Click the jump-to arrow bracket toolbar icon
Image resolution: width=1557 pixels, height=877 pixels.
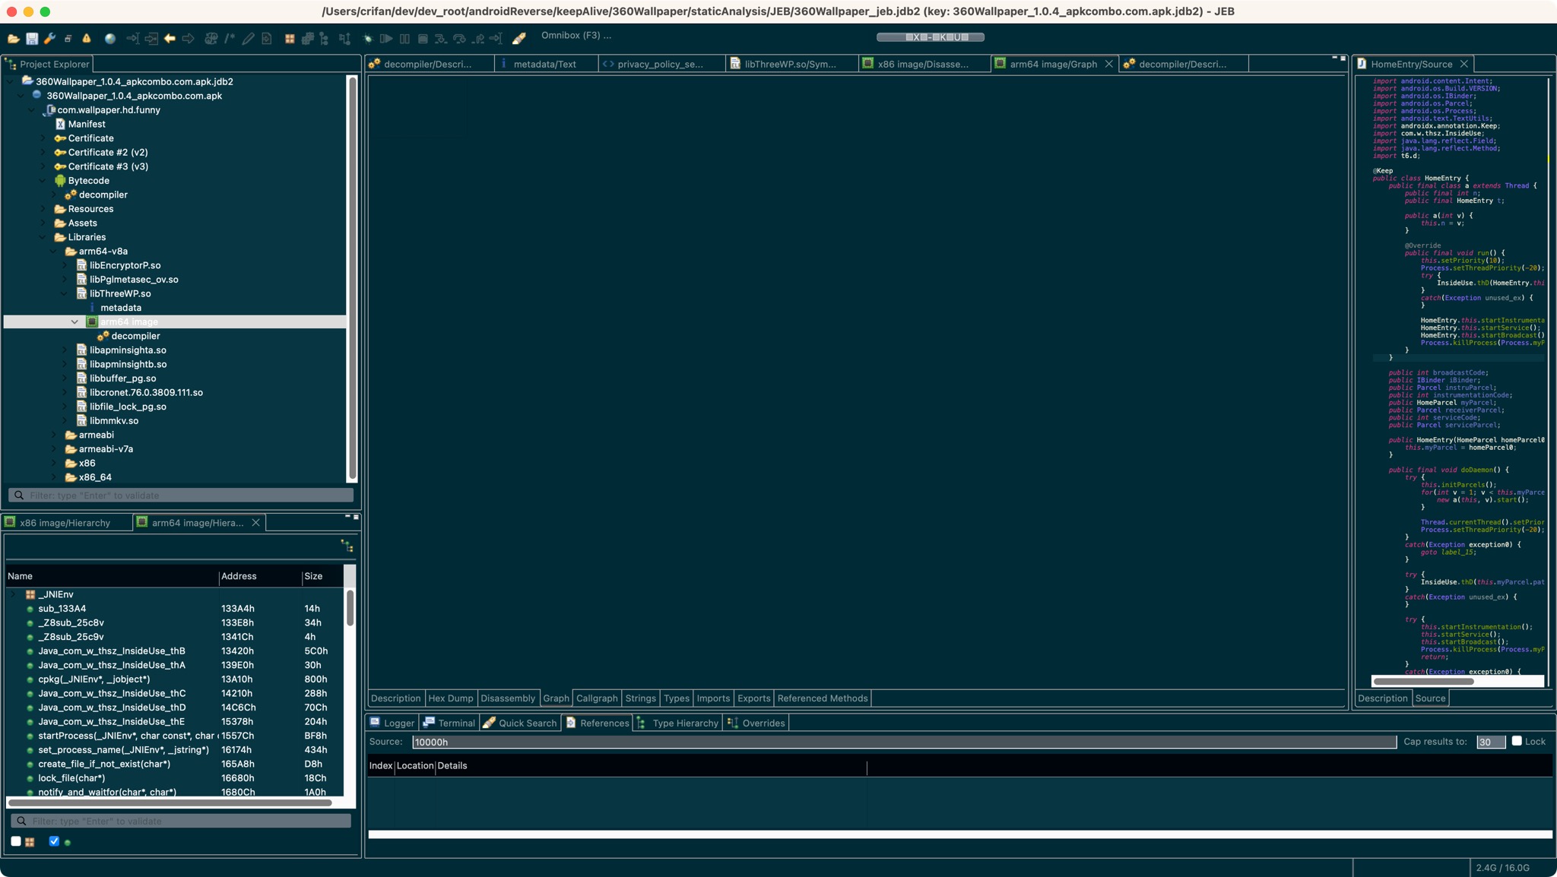[x=133, y=38]
